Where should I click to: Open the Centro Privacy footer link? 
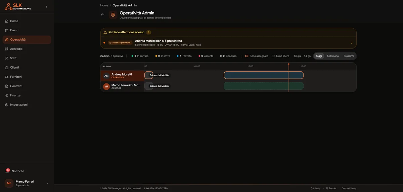pos(349,188)
